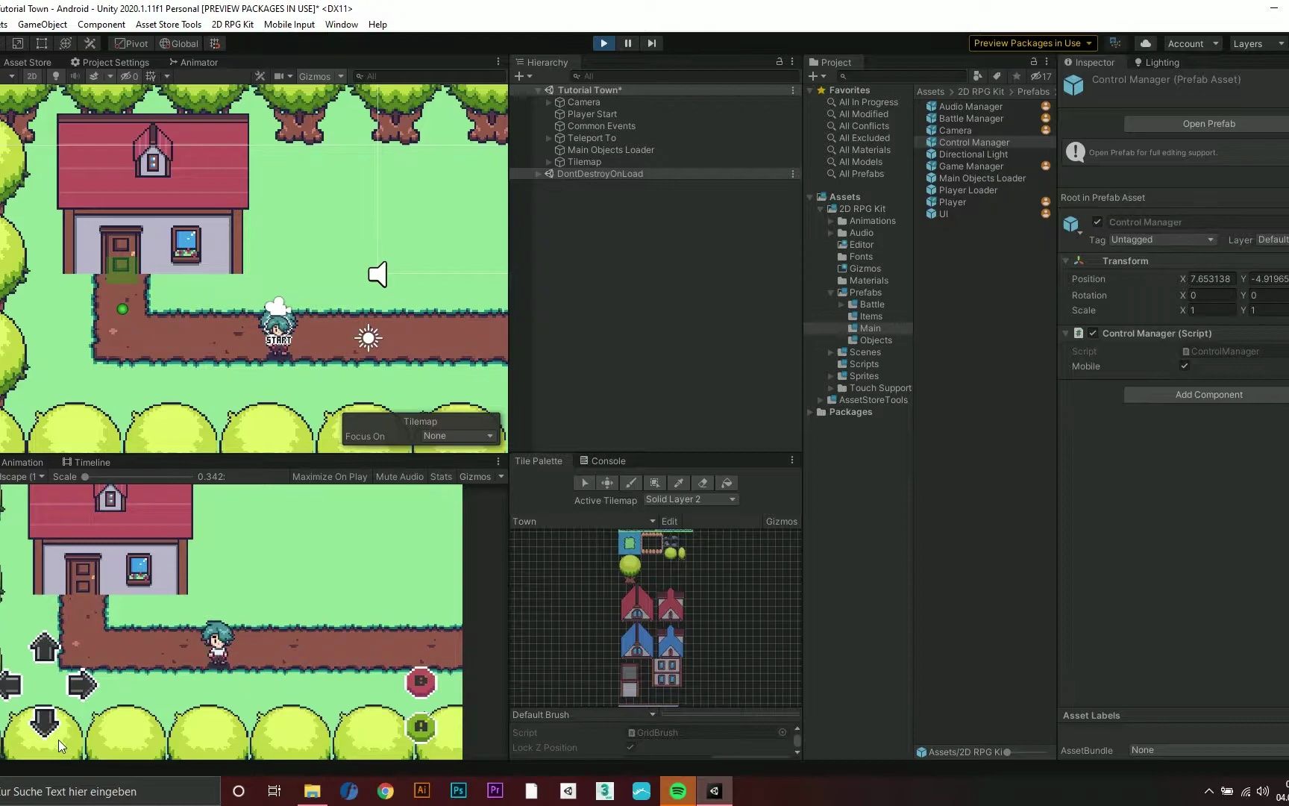Image resolution: width=1289 pixels, height=806 pixels.
Task: Activate the Rect tool in the toolbar
Action: coord(42,43)
